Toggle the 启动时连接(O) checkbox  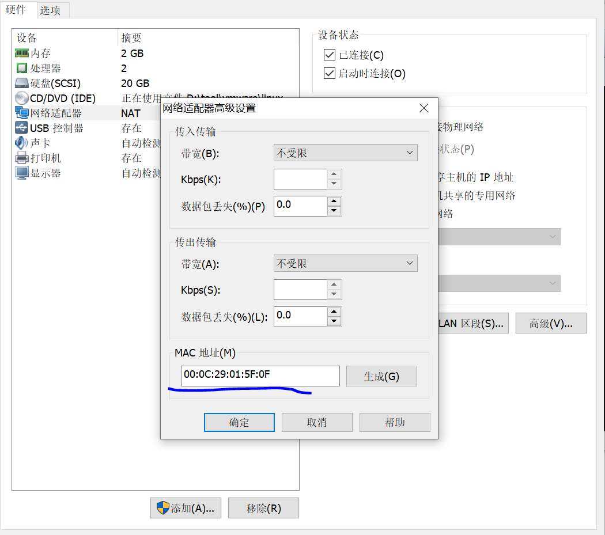pyautogui.click(x=329, y=73)
